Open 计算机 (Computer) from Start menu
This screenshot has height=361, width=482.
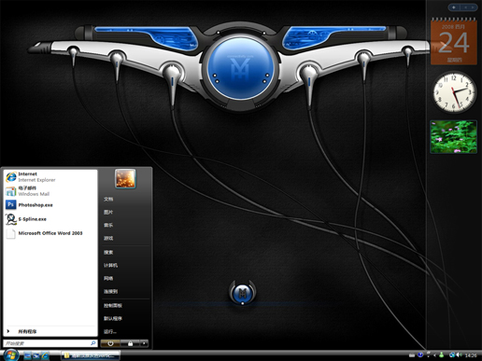110,265
